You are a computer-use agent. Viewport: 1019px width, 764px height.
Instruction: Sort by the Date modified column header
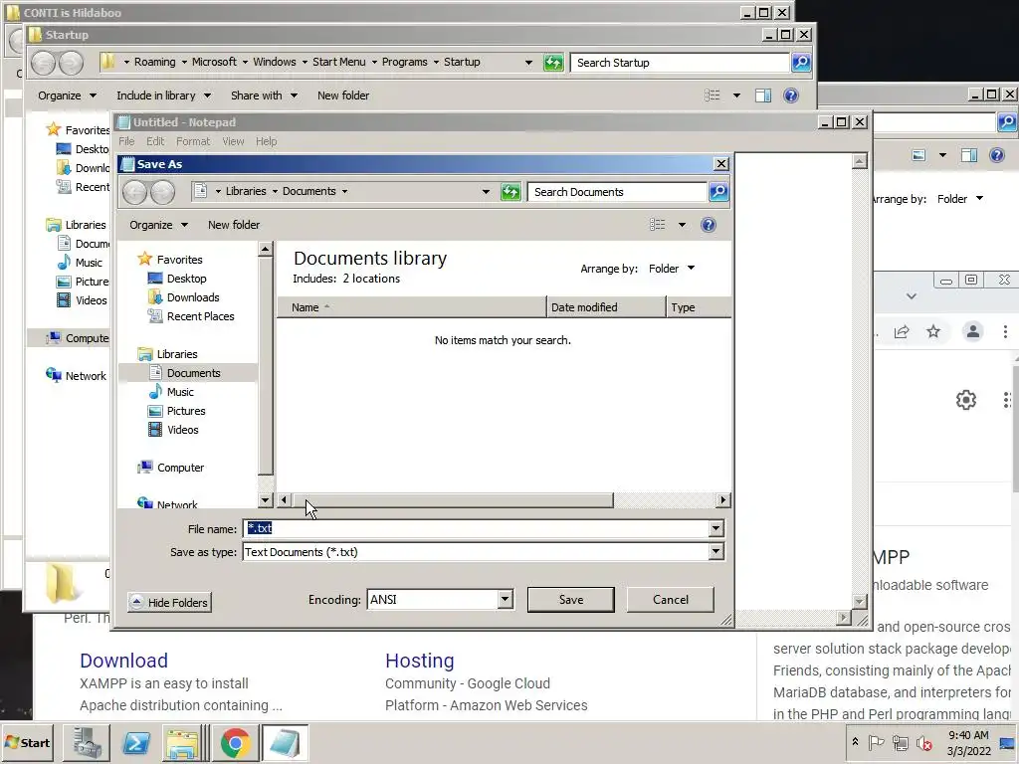(606, 307)
